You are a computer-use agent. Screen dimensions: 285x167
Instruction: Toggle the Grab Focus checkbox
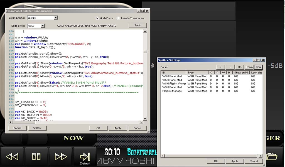97,18
